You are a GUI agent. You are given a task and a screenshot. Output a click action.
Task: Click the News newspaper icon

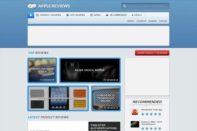pyautogui.click(x=92, y=15)
